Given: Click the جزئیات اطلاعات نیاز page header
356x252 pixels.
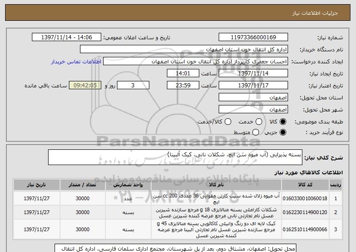Looking at the screenshot, I should point(315,13).
